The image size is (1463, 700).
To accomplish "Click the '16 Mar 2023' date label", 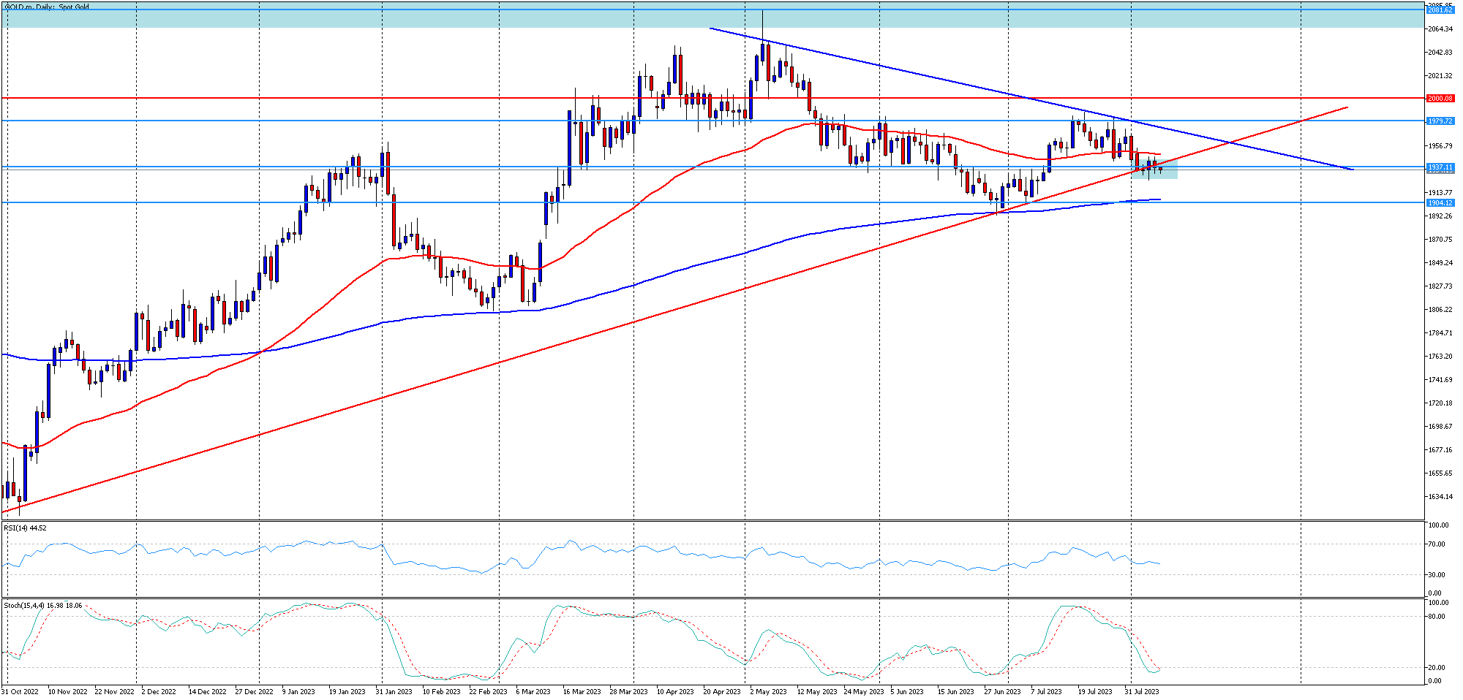I will point(582,691).
